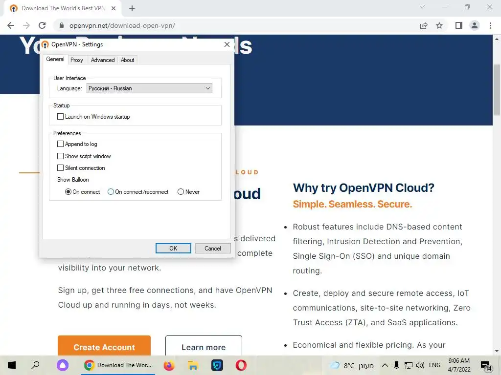Open the Advanced tab

pyautogui.click(x=103, y=60)
